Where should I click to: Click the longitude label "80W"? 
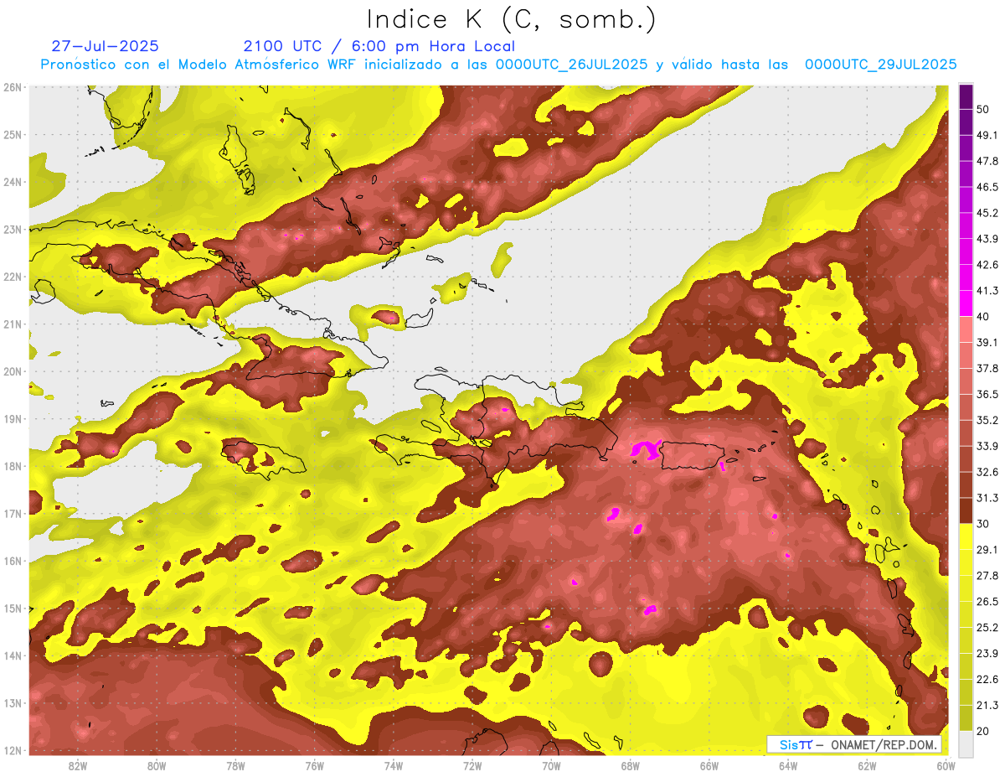157,766
